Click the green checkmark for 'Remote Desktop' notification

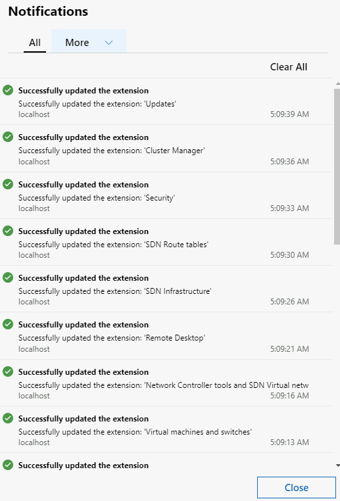tap(8, 324)
